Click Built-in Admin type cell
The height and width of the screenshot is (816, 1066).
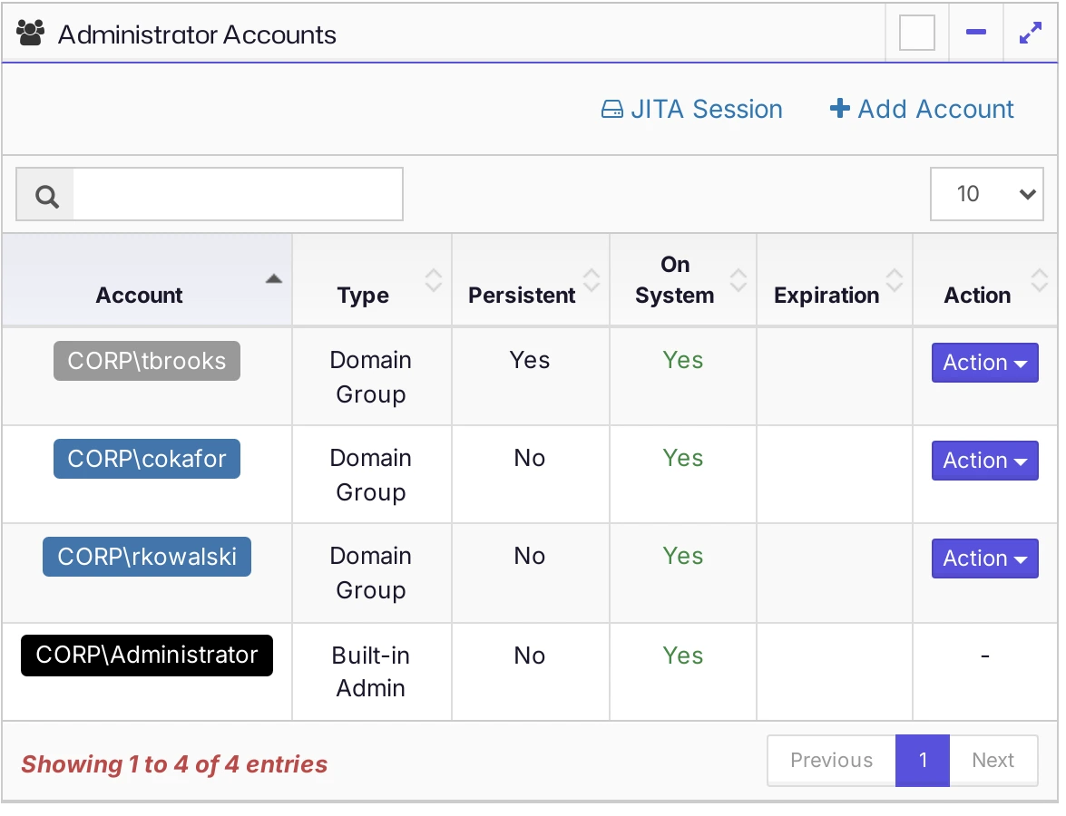371,672
